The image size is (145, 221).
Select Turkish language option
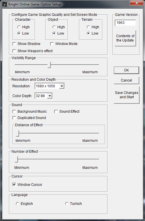coord(67,204)
